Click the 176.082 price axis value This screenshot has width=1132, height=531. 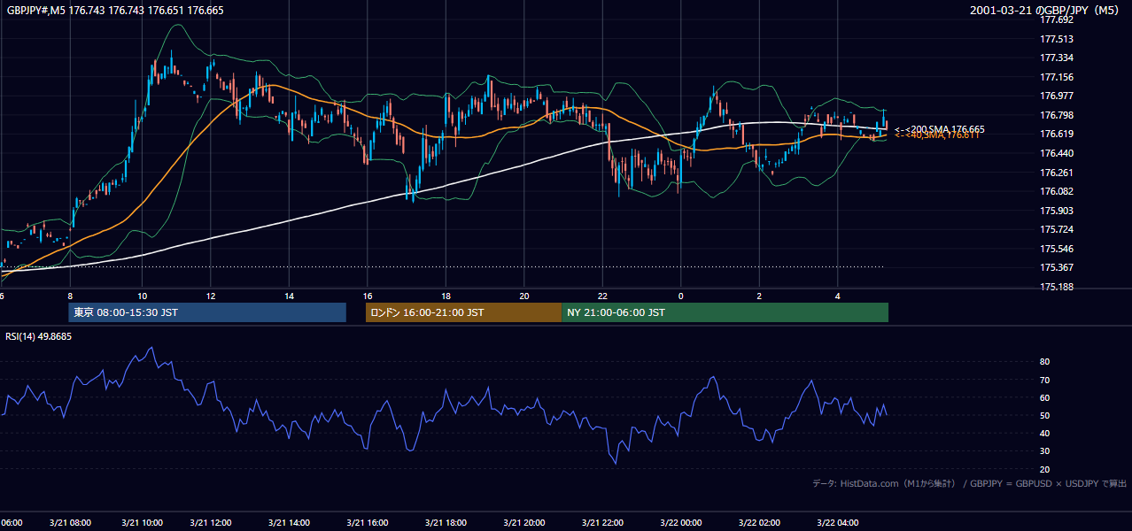[1056, 191]
